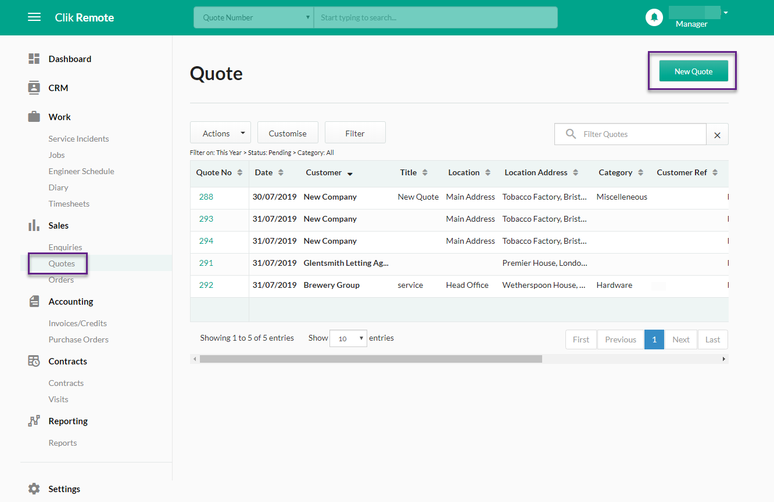Sort by Quote No column arrows
This screenshot has width=774, height=502.
coord(239,172)
